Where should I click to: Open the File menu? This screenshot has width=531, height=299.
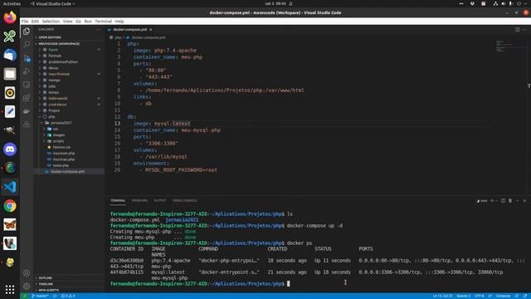(25, 21)
